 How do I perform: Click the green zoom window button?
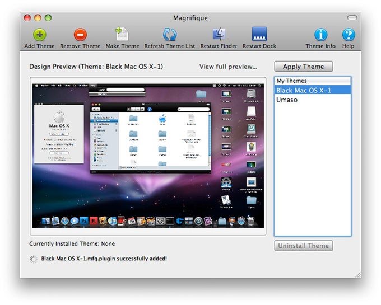(x=48, y=18)
